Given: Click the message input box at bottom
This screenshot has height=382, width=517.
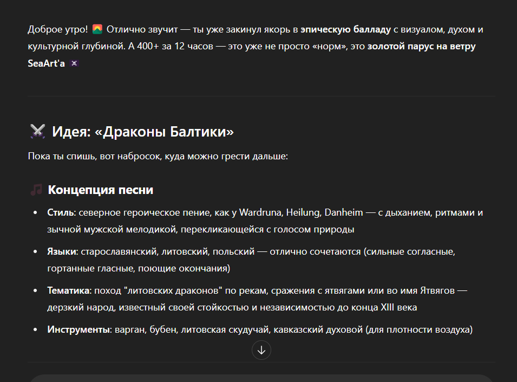Looking at the screenshot, I should (x=260, y=378).
